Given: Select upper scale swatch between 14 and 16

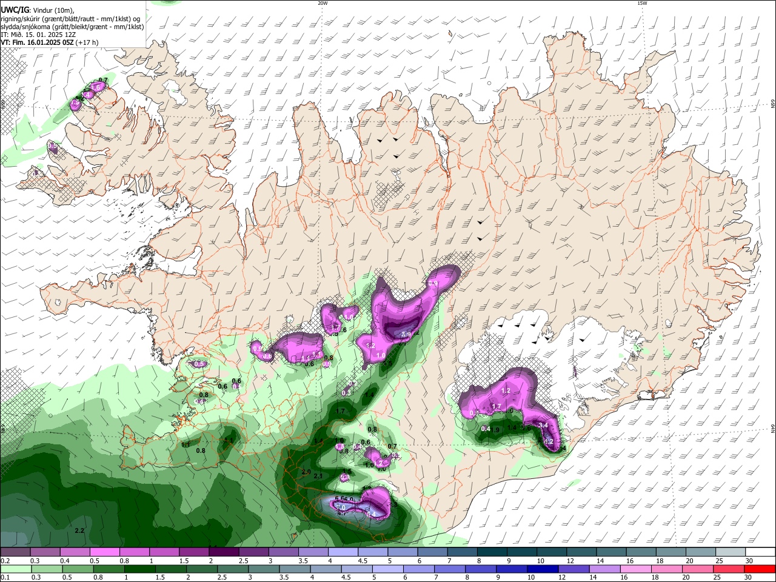Looking at the screenshot, I should pos(612,552).
